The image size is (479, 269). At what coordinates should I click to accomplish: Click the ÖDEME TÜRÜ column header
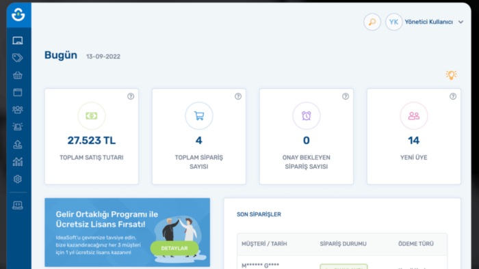(x=416, y=244)
